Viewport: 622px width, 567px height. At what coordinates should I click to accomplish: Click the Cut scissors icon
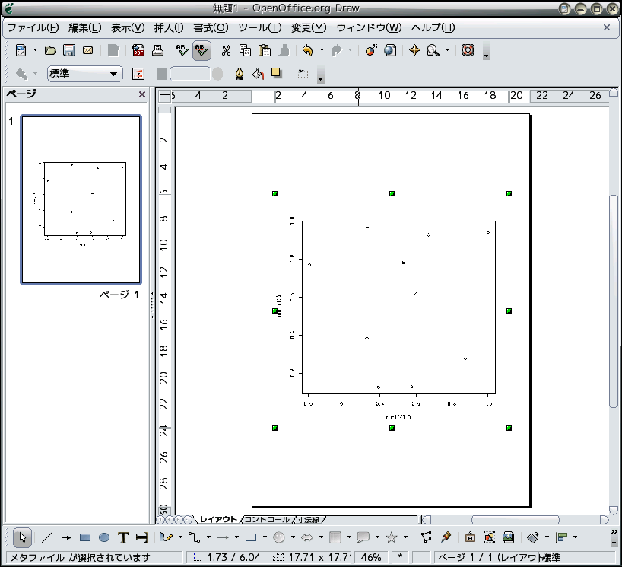[226, 51]
